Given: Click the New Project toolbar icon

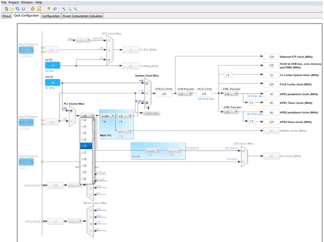Looking at the screenshot, I should (x=6, y=8).
